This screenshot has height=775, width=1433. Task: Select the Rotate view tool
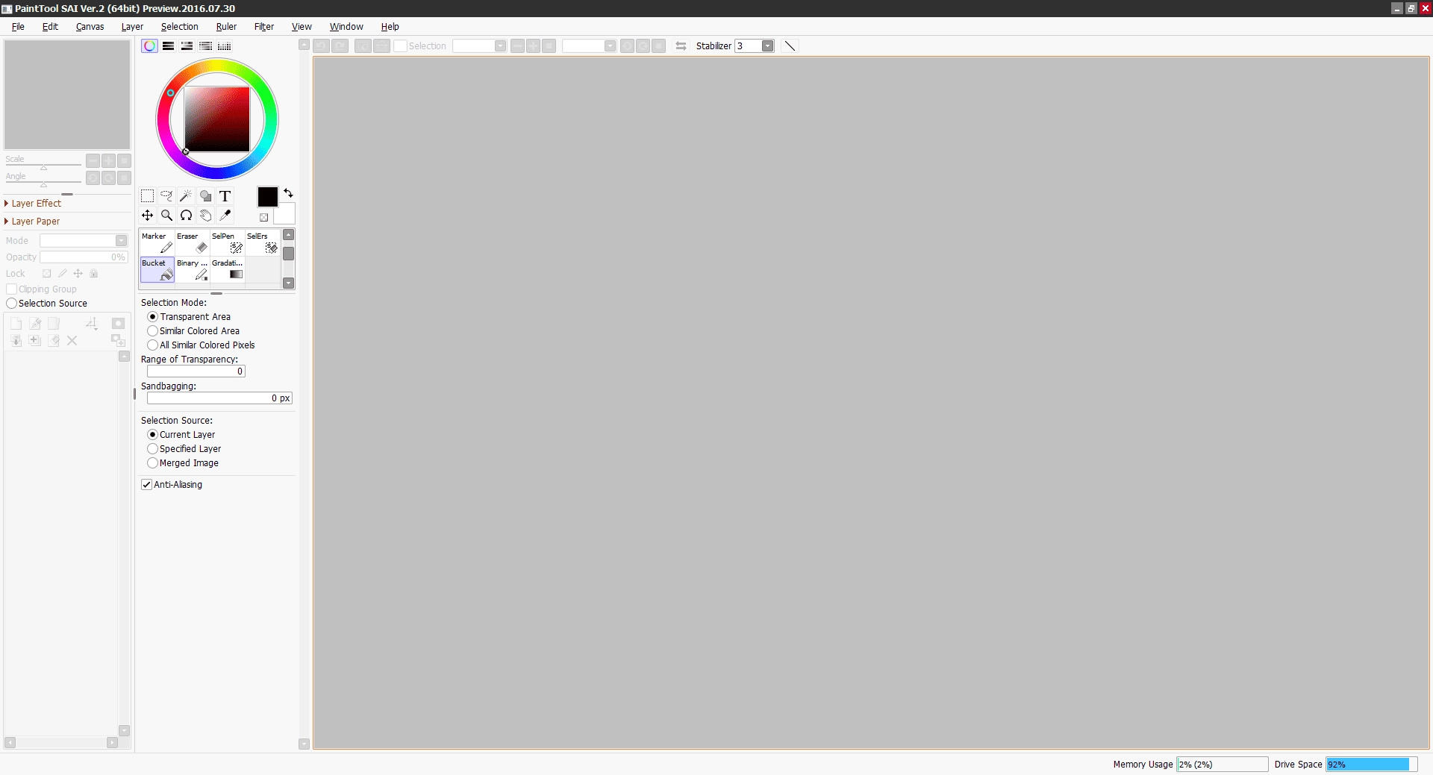186,216
